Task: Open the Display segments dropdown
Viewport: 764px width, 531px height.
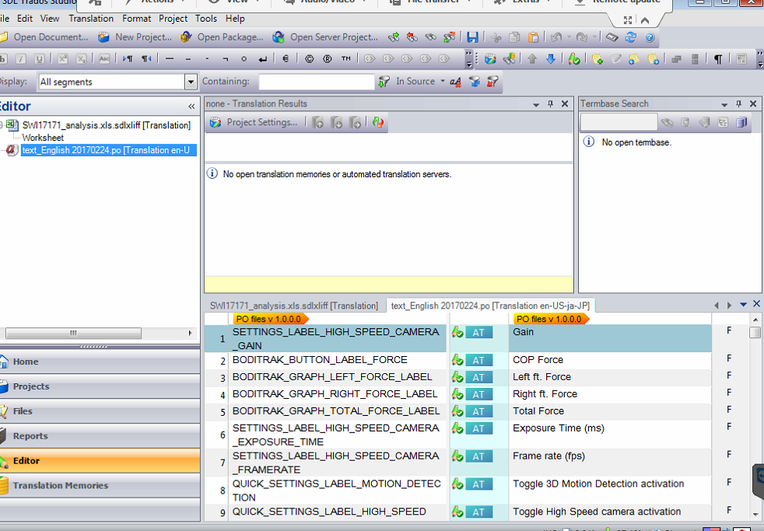Action: (x=191, y=82)
